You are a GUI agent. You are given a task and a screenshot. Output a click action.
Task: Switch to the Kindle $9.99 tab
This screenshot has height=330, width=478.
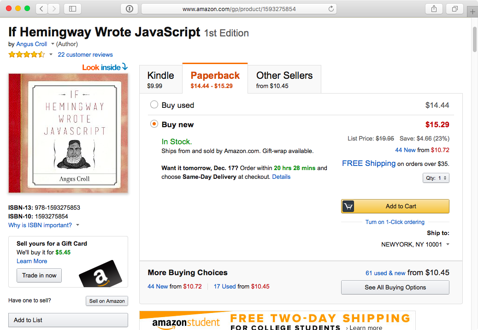coord(161,79)
